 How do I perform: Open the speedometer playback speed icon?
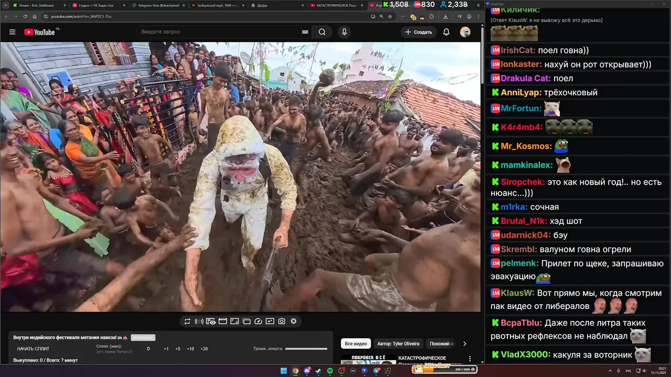tap(258, 321)
